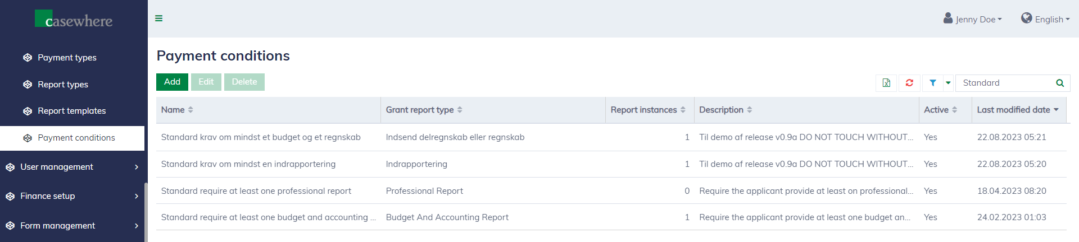Click Jenny Doe user icon

point(948,18)
